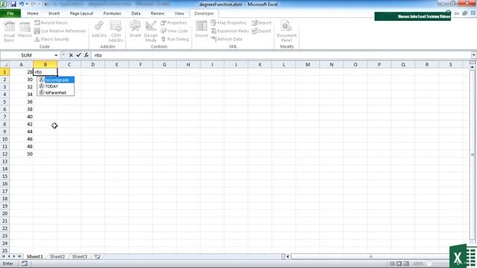Choose TODAY from autocomplete list
Viewport: 477px width, 268px height.
[x=57, y=86]
